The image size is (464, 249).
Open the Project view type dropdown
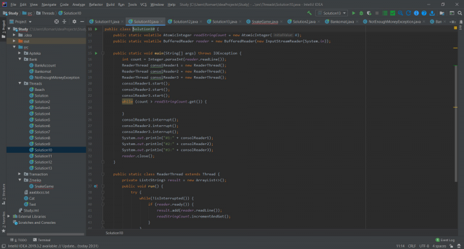click(21, 22)
